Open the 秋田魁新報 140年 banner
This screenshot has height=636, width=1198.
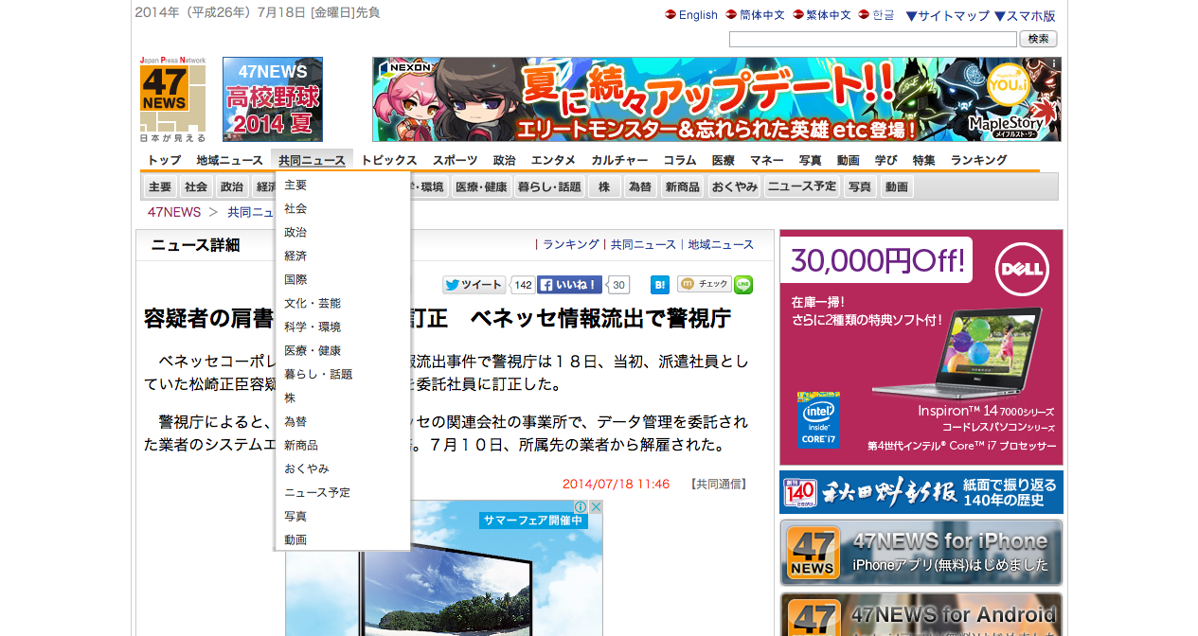coord(921,492)
